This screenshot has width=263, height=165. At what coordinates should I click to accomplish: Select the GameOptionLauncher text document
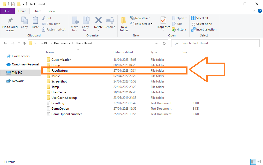[x=66, y=114]
